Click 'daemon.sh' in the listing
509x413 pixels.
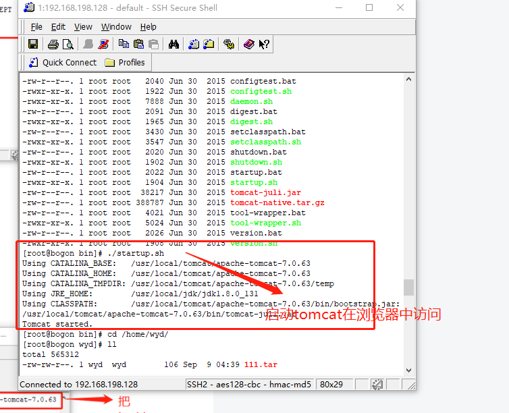251,101
